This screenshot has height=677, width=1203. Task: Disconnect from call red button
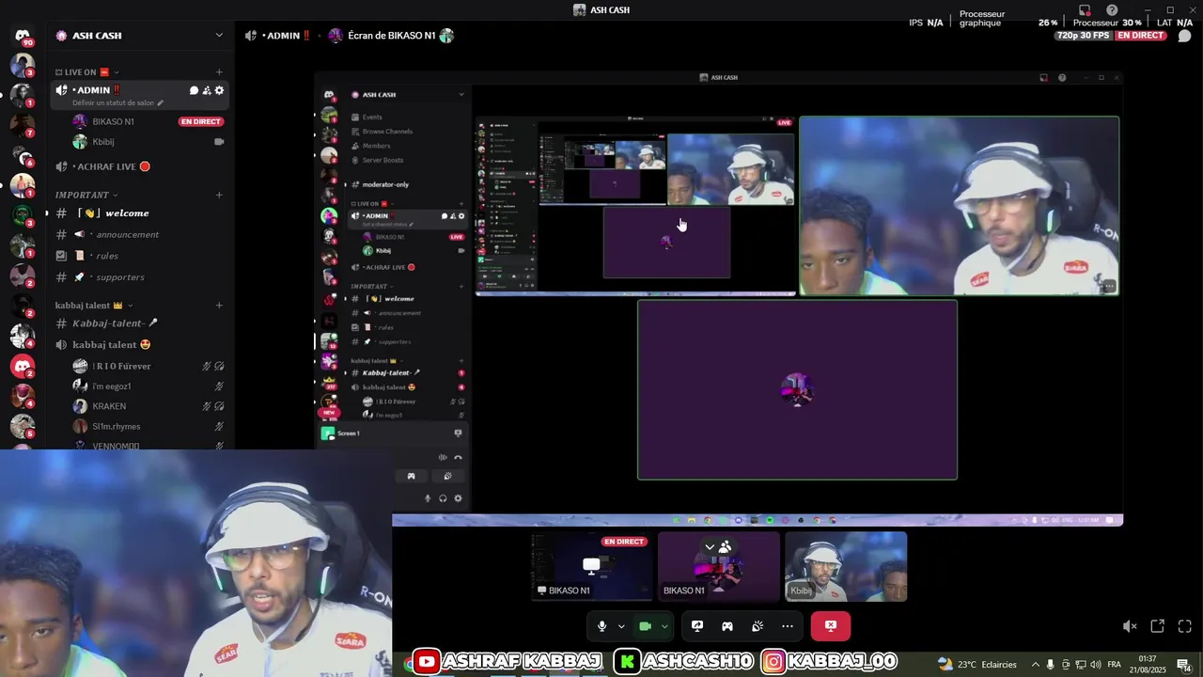click(831, 626)
